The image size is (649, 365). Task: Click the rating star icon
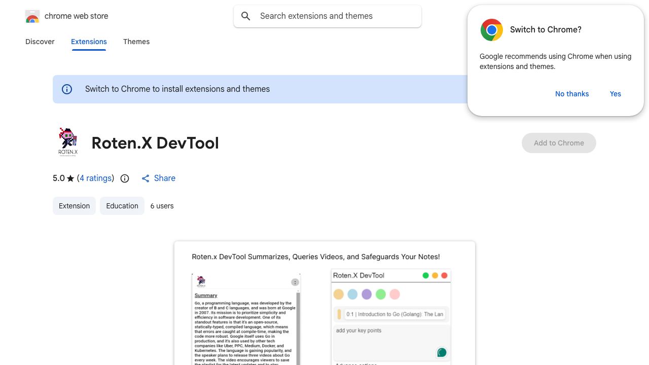[70, 178]
